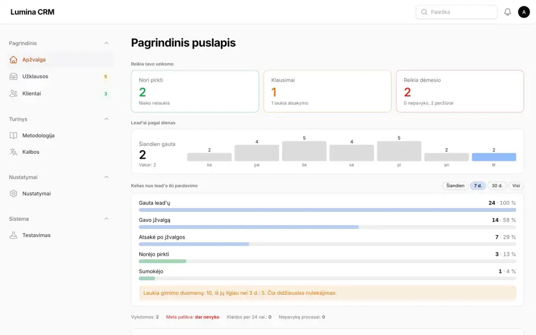The width and height of the screenshot is (536, 335).
Task: Click the Klientai badge showing 3
Action: tap(106, 94)
